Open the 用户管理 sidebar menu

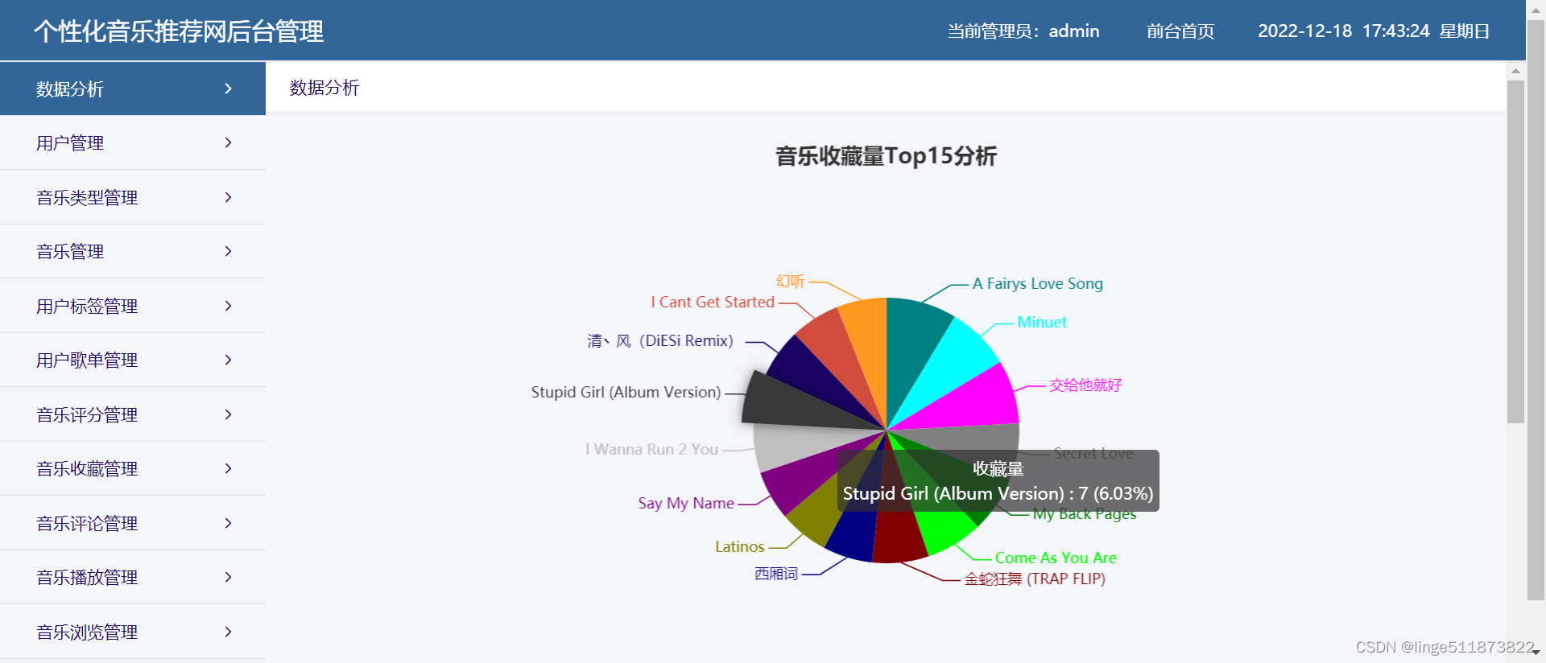point(133,143)
